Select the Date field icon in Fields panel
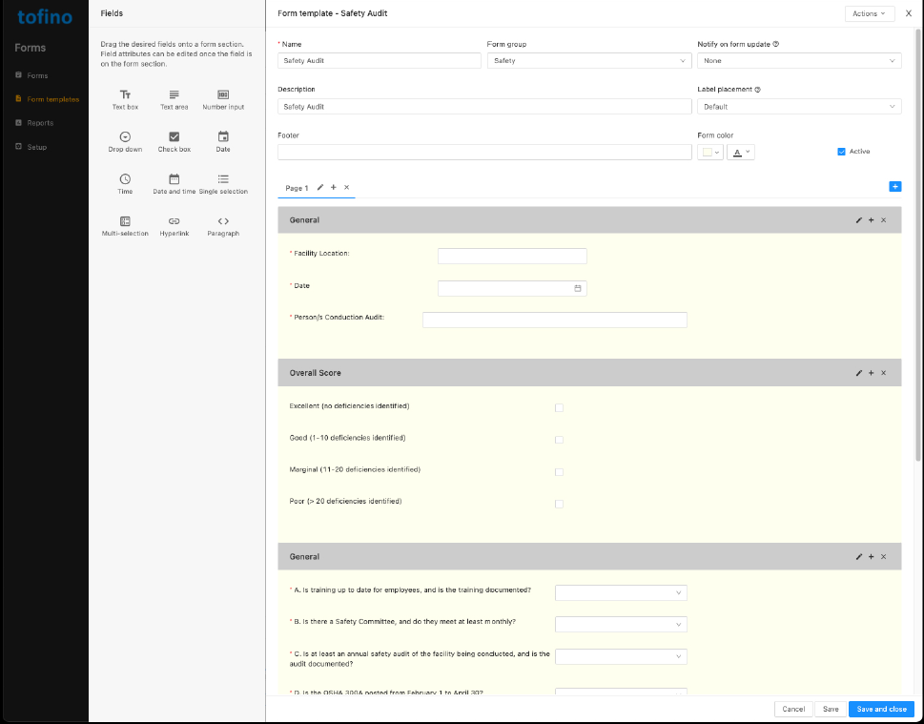924x724 pixels. pyautogui.click(x=223, y=136)
